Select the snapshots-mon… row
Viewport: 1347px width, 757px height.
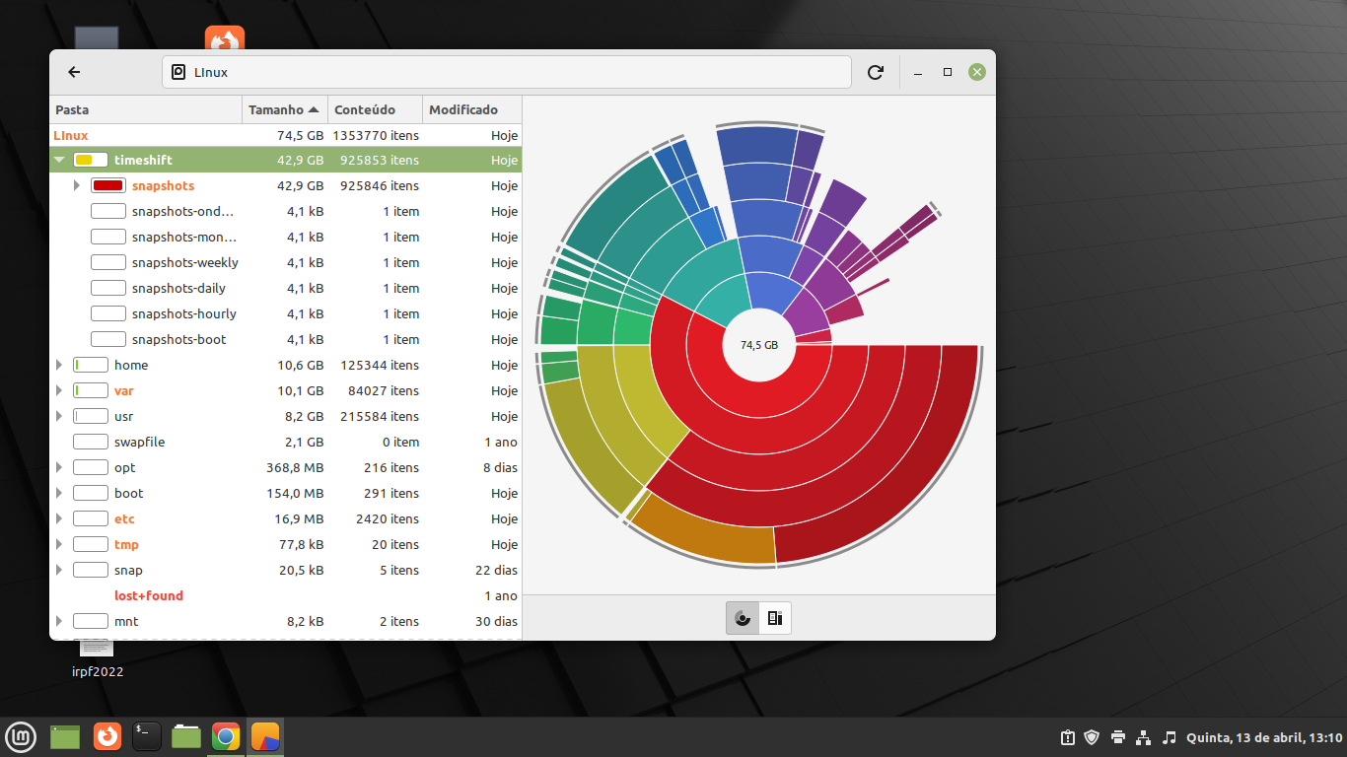click(x=285, y=237)
